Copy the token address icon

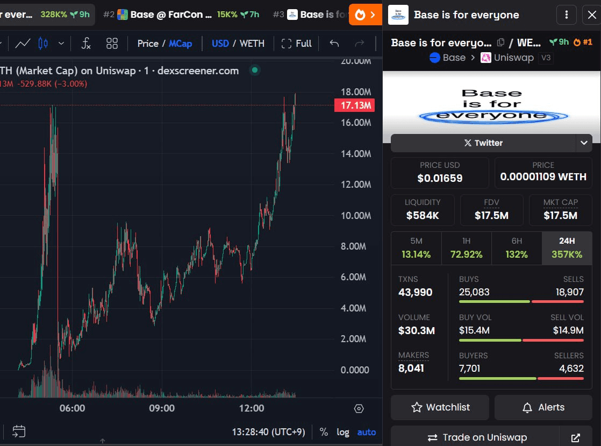click(x=500, y=43)
